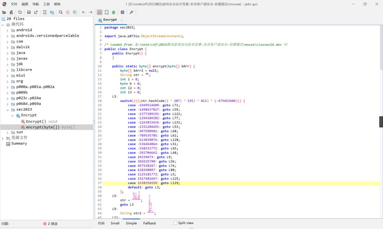Click the Encrypt tab class icon

click(x=100, y=20)
